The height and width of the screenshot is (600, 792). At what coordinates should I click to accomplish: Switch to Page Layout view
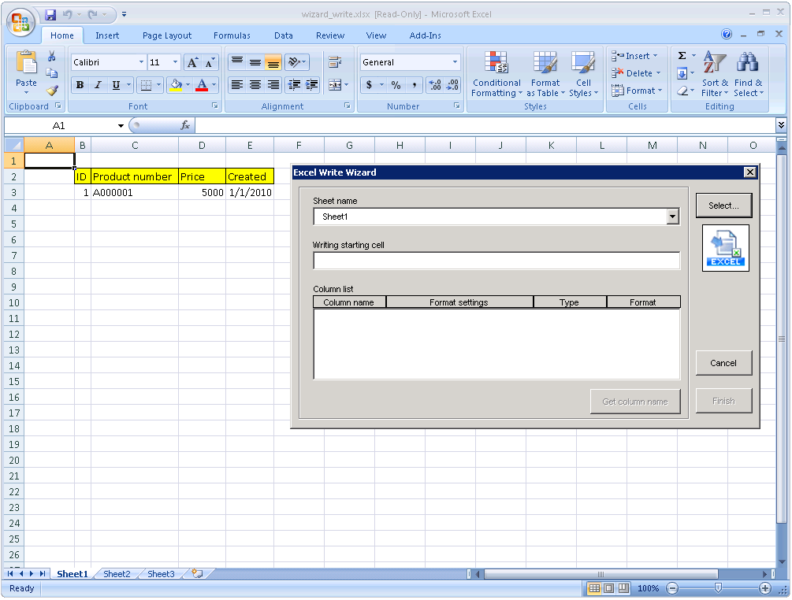[609, 588]
